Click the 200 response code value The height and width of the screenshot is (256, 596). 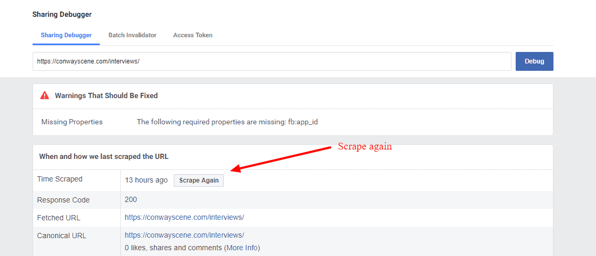click(x=131, y=199)
